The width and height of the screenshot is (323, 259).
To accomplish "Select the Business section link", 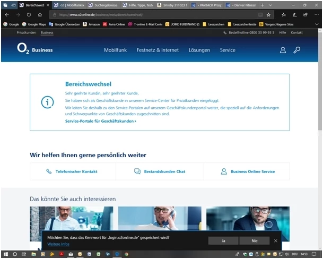I will 47,32.
